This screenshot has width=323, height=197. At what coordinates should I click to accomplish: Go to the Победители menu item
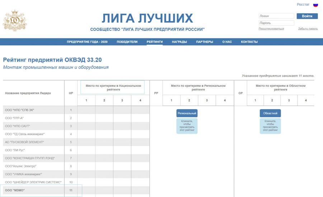click(x=127, y=42)
